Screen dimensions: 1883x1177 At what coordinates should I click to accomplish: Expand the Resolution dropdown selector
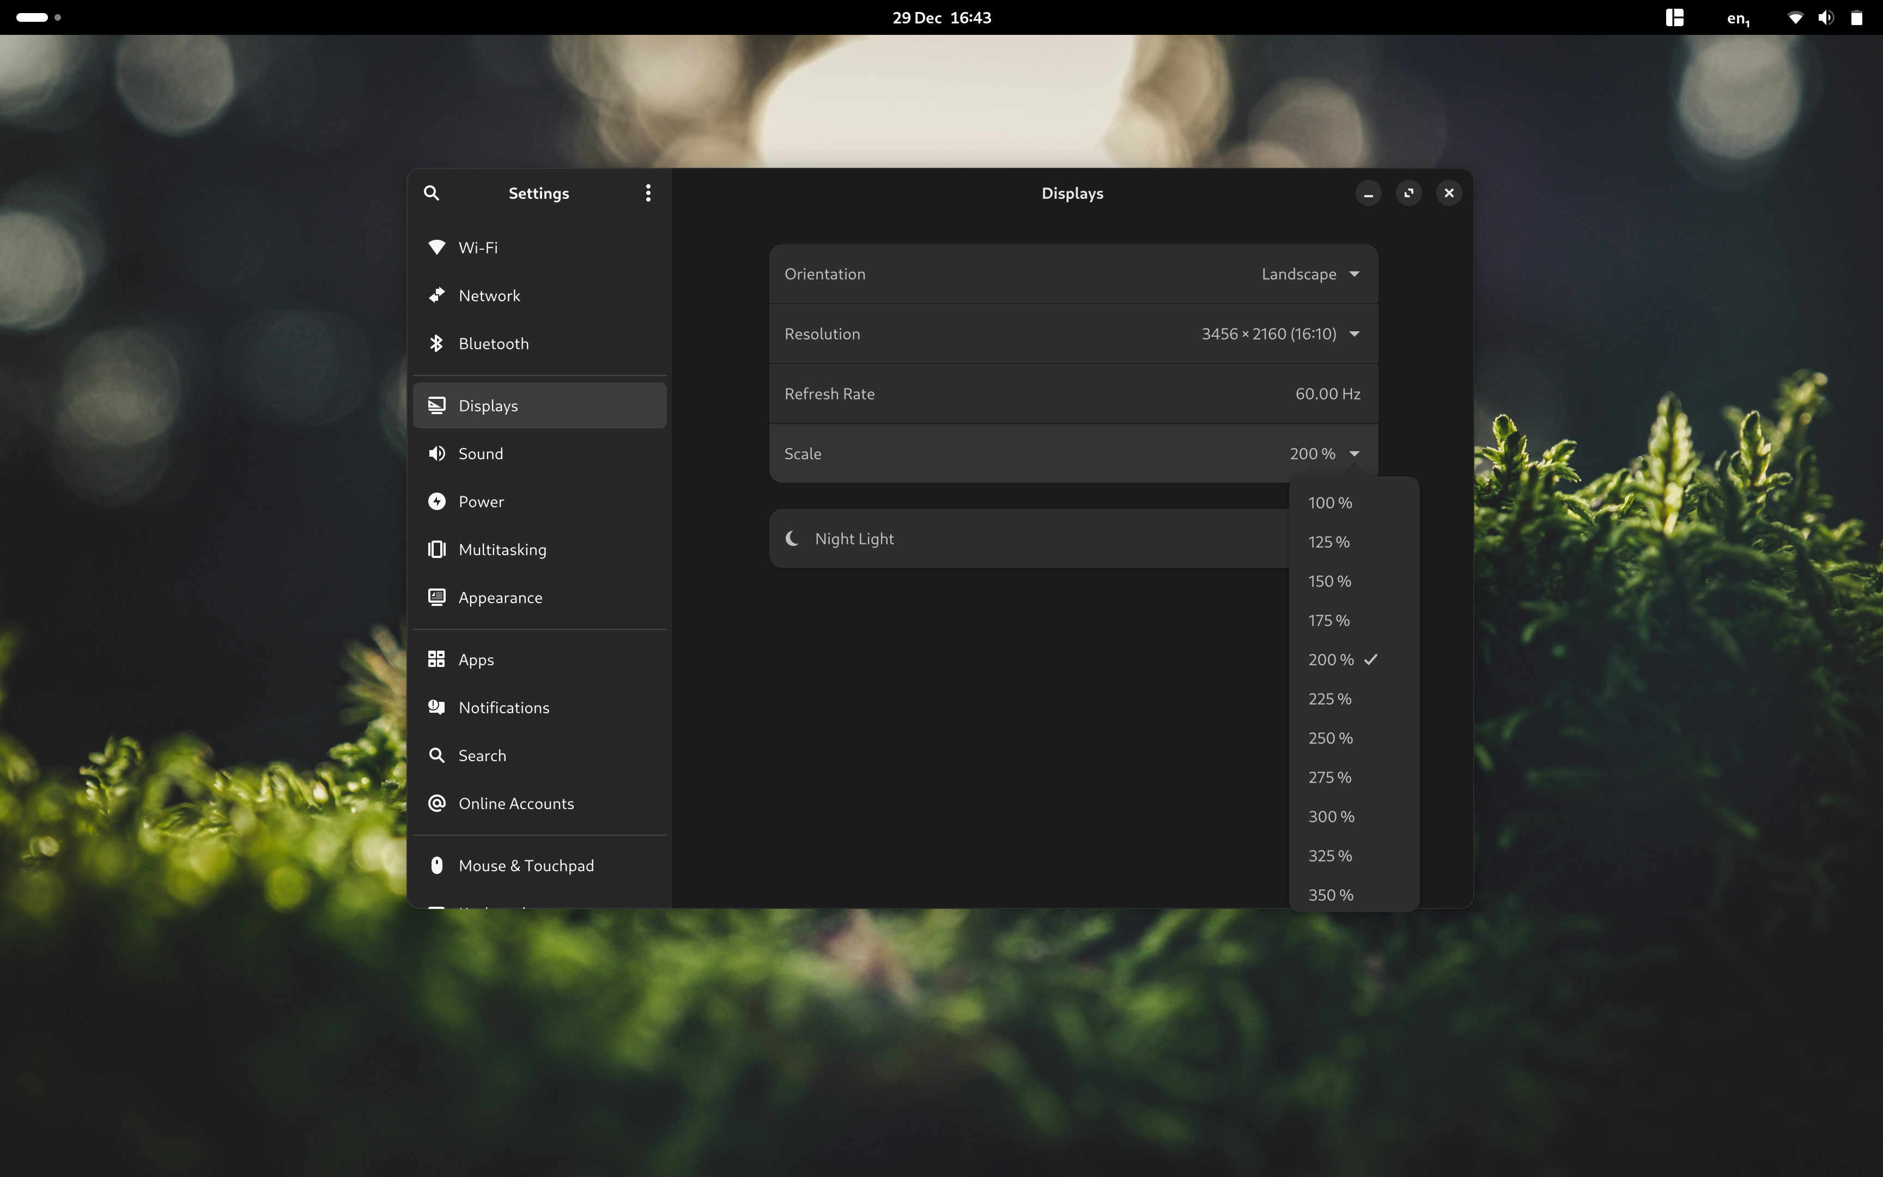tap(1354, 332)
